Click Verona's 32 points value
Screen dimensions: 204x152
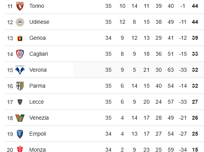(x=195, y=70)
